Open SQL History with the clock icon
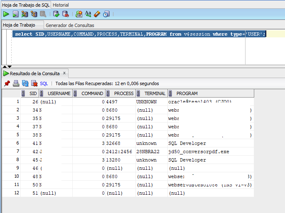Image resolution: width=285 pixels, height=213 pixels. click(106, 14)
